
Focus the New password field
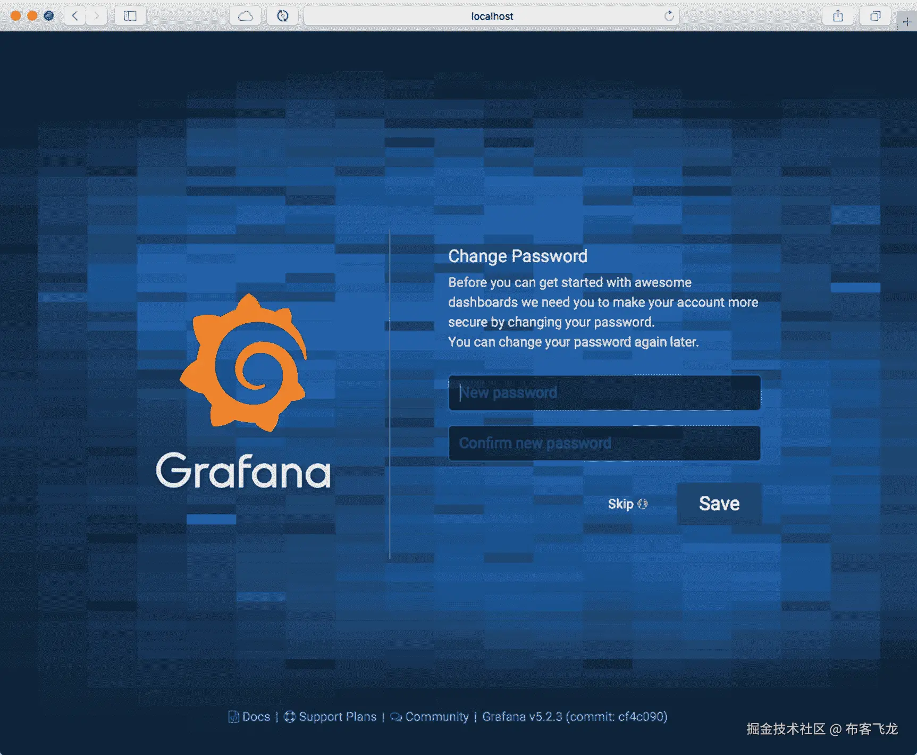tap(604, 393)
